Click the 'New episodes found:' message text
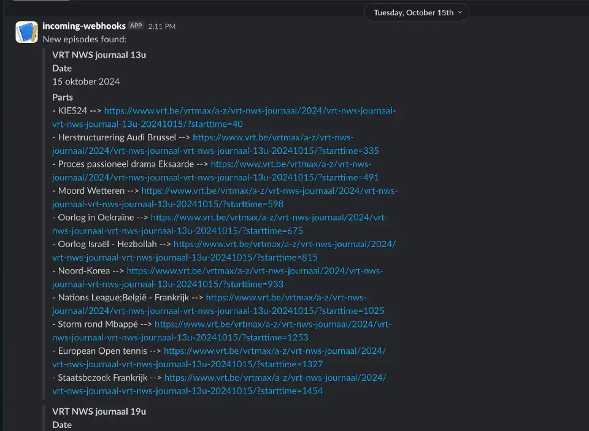The width and height of the screenshot is (589, 431). point(85,39)
